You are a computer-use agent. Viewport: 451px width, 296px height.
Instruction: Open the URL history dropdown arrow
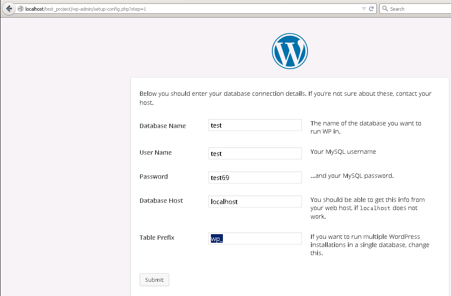coord(364,9)
